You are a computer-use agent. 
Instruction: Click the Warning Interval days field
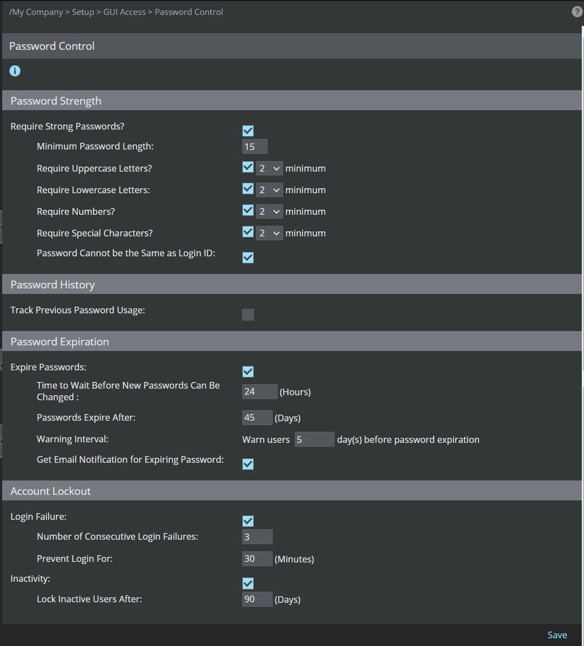[x=315, y=440]
